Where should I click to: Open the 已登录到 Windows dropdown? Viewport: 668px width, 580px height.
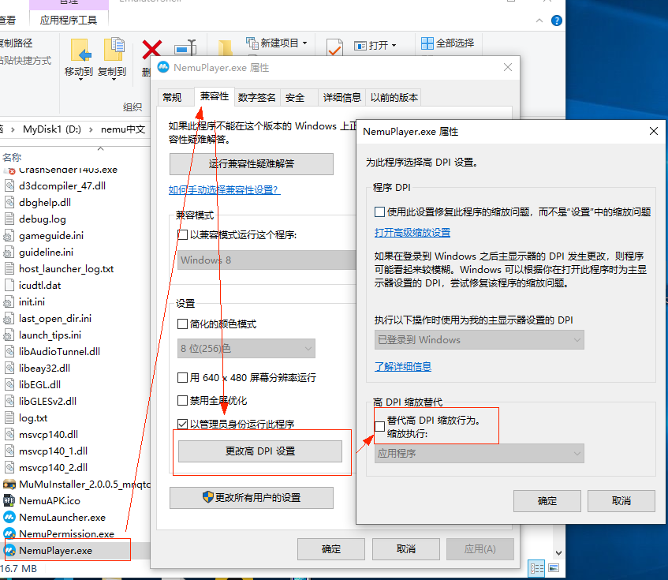(480, 340)
